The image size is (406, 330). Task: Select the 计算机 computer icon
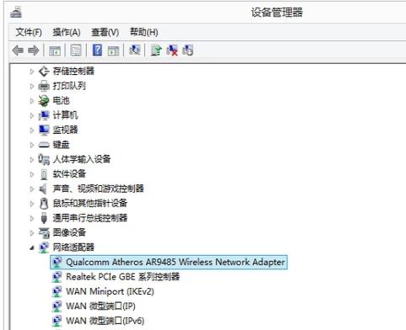click(x=44, y=115)
